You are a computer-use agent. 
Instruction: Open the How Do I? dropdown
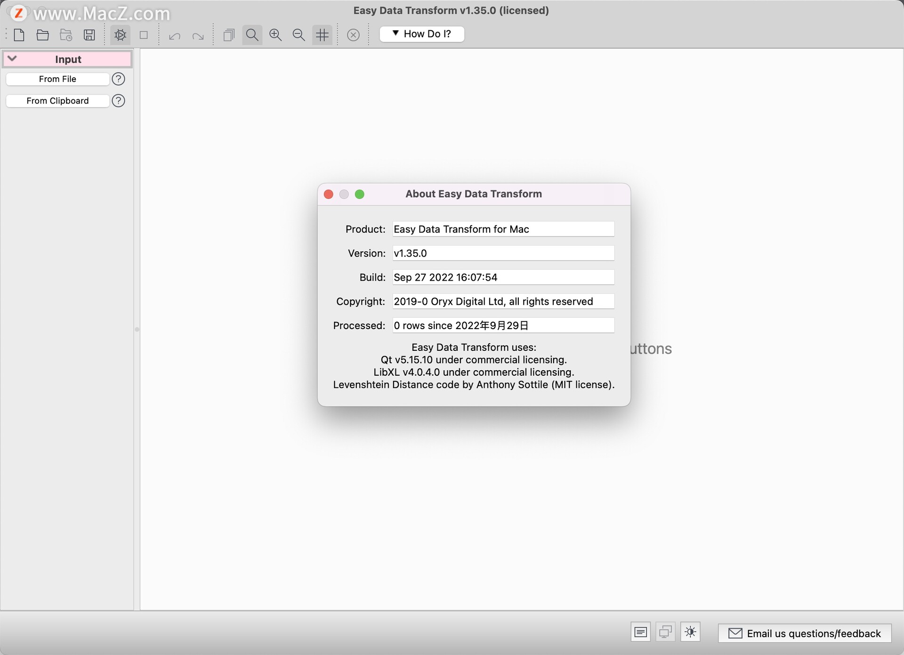pos(422,34)
